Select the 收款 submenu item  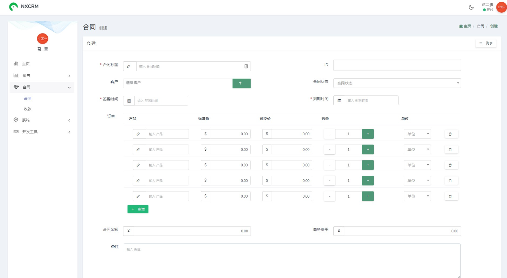pyautogui.click(x=28, y=109)
